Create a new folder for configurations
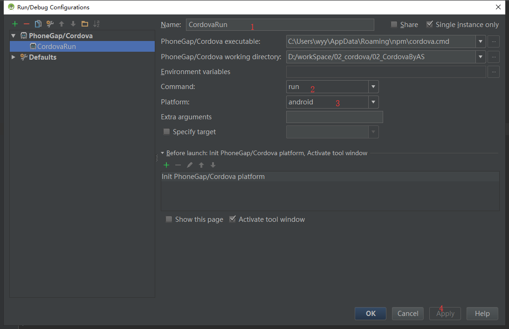The image size is (509, 329). 85,24
